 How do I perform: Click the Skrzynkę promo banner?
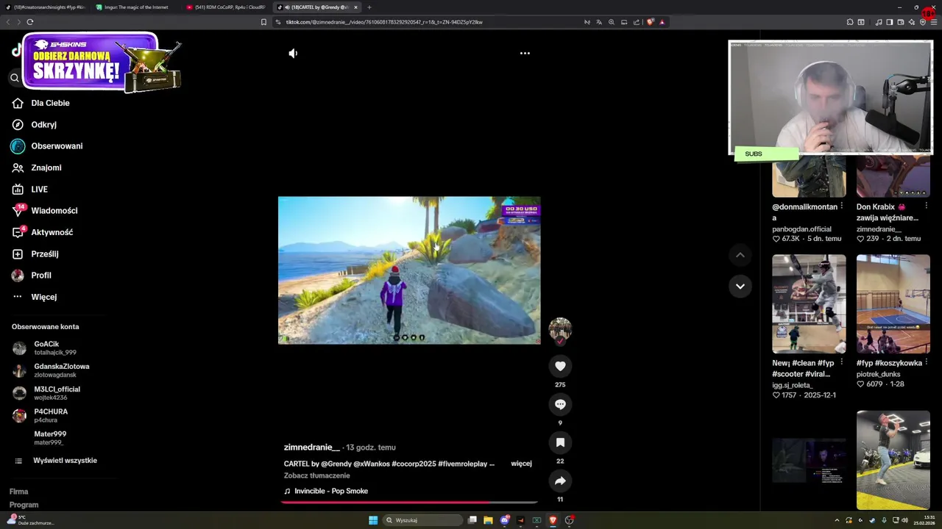102,62
